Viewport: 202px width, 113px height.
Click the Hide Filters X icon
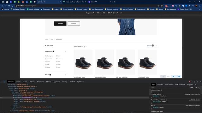[x=45, y=46]
